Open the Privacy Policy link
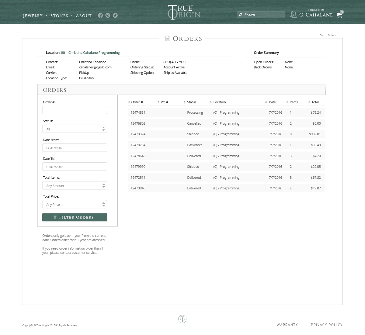Viewport: 365px width, 335px height. coord(327,325)
